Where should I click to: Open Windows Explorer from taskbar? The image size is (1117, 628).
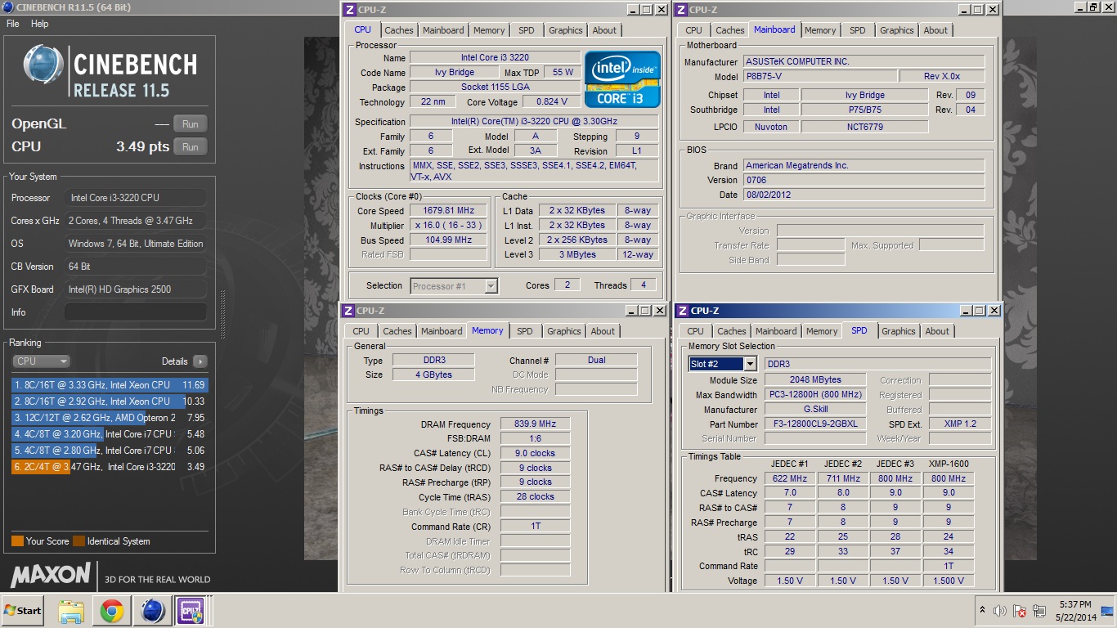tap(71, 611)
